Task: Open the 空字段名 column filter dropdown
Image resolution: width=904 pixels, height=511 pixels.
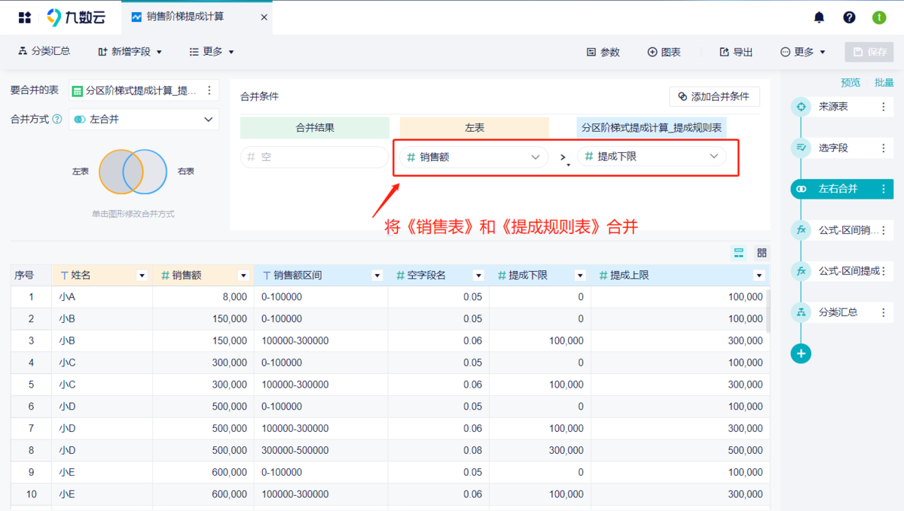Action: tap(478, 276)
